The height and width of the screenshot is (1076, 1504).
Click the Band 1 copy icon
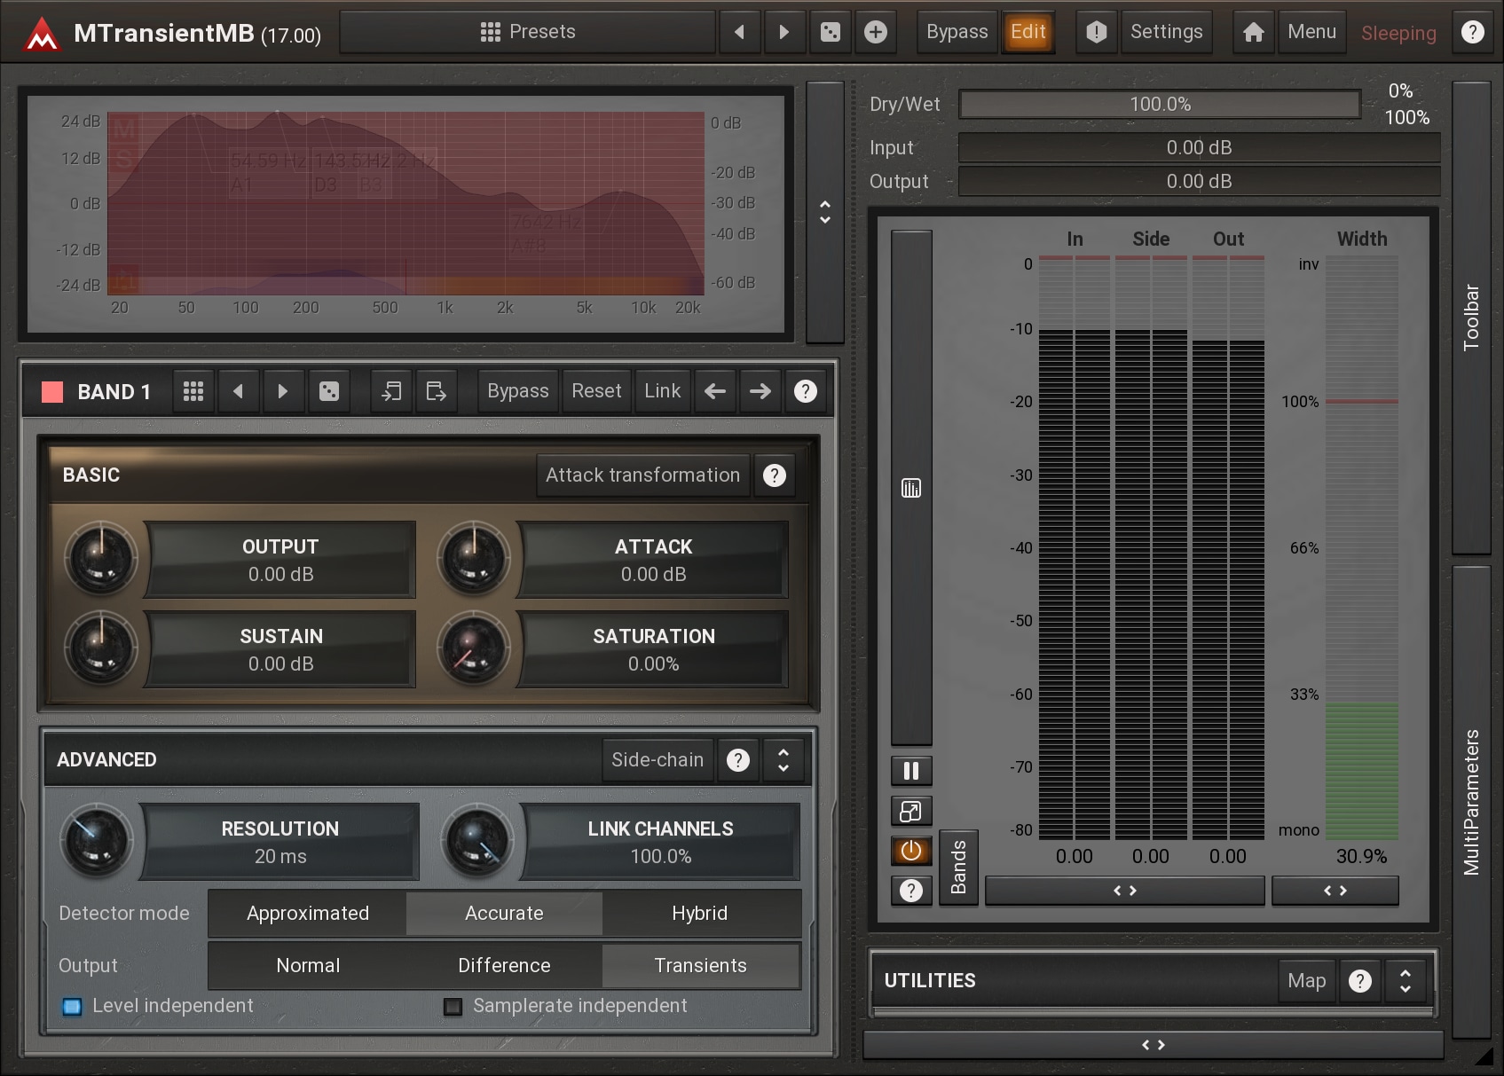[x=391, y=391]
